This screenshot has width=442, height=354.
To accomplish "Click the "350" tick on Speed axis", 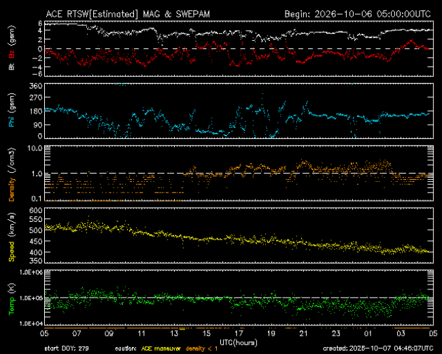I will (36, 261).
